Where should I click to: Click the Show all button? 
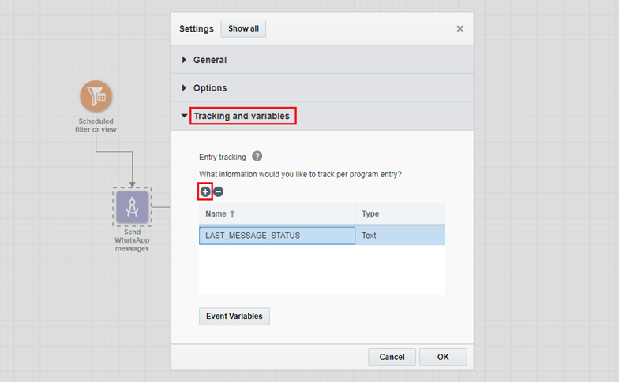(243, 28)
